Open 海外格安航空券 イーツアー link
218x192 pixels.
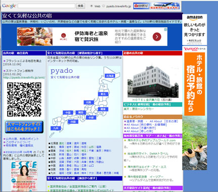pos(145,177)
